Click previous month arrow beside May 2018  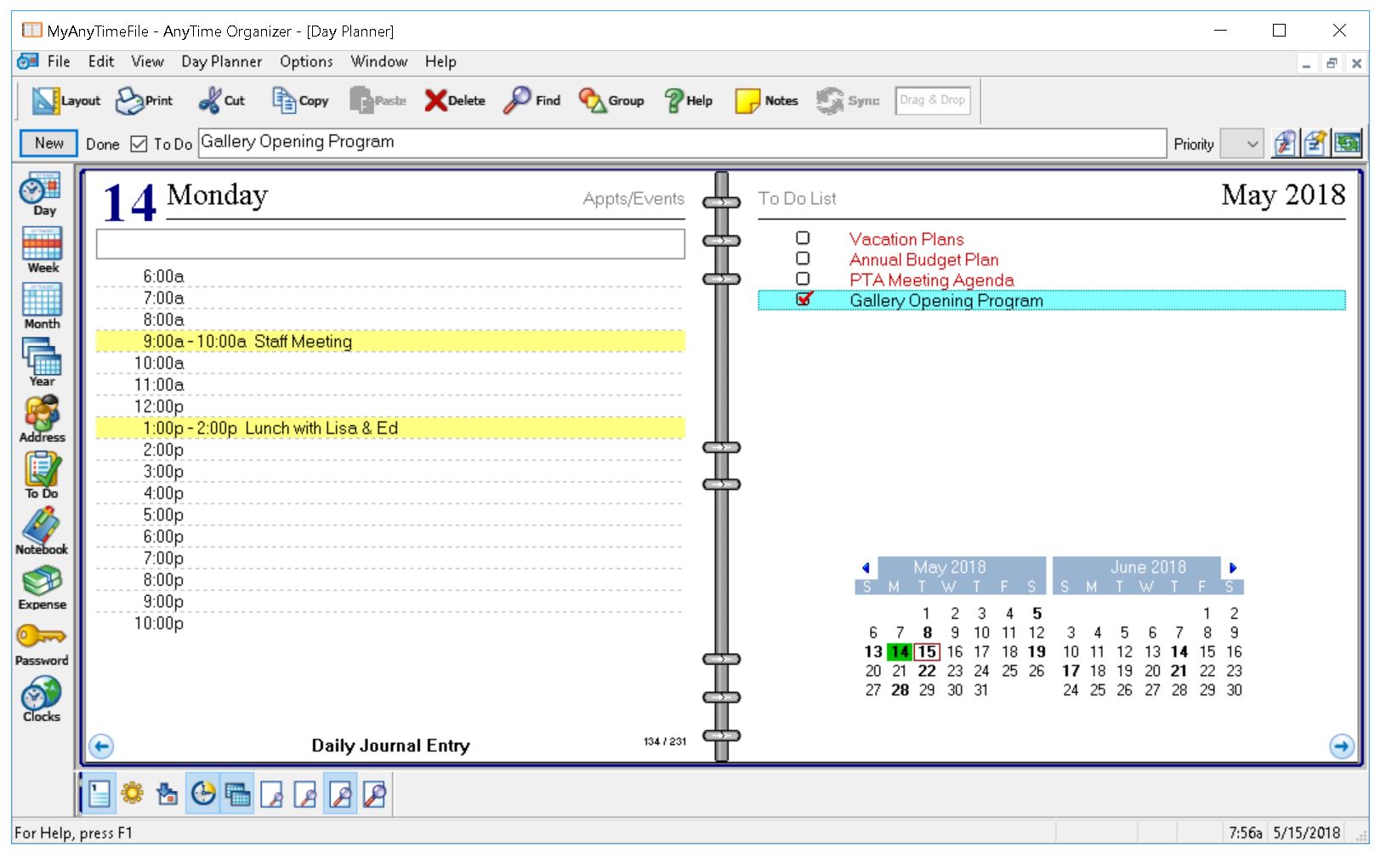865,566
